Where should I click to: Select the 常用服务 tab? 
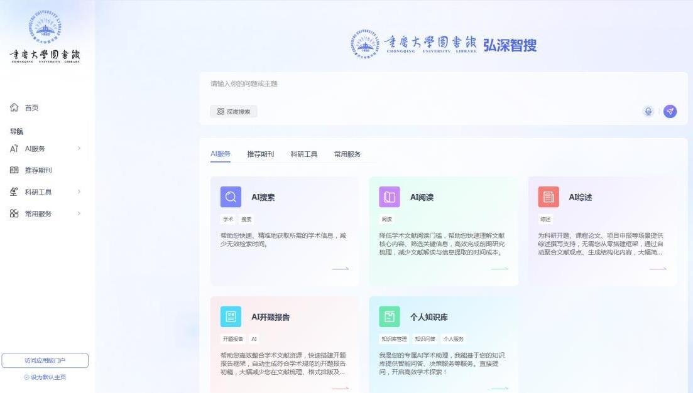point(347,154)
